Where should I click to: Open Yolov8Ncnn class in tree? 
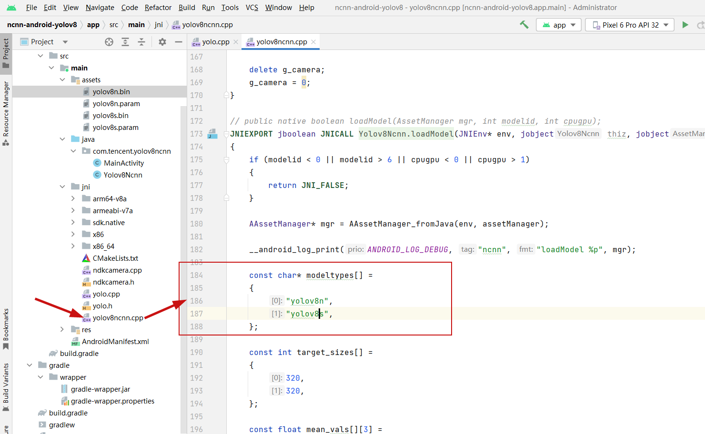[123, 175]
